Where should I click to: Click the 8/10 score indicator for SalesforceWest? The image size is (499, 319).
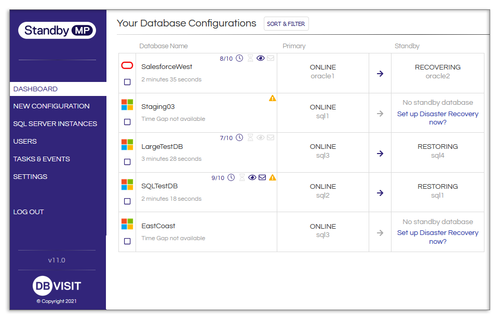point(226,58)
